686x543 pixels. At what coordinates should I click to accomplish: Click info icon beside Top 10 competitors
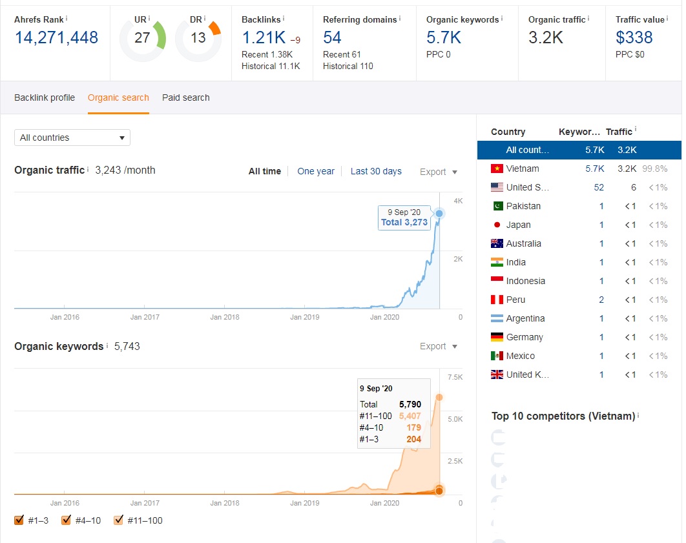pos(638,415)
